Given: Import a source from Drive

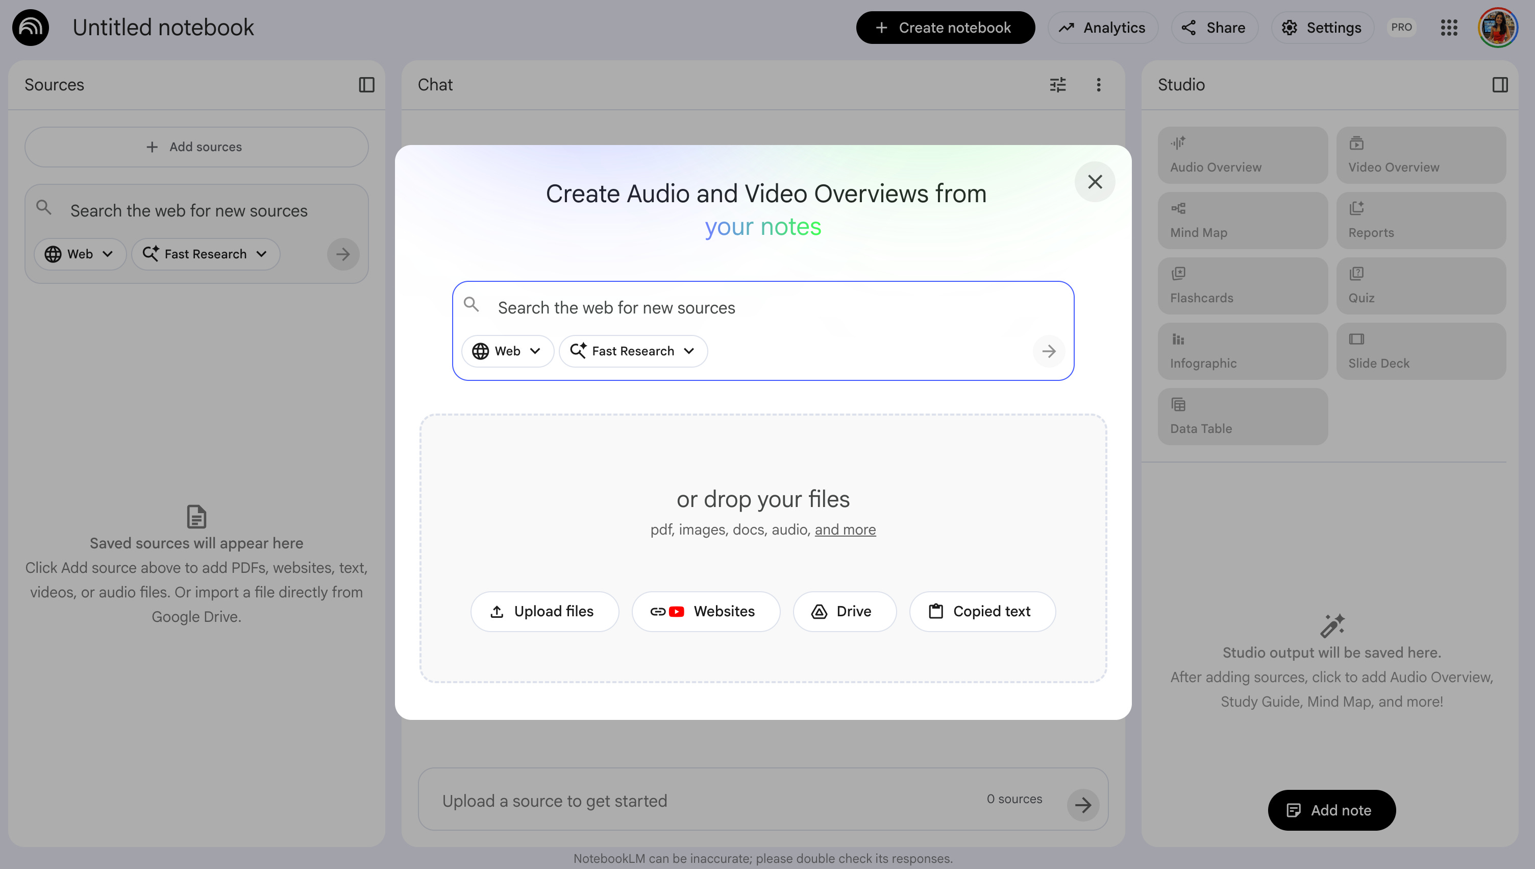Looking at the screenshot, I should tap(845, 611).
